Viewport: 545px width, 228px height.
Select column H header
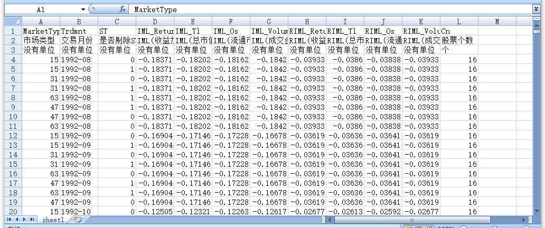point(307,22)
